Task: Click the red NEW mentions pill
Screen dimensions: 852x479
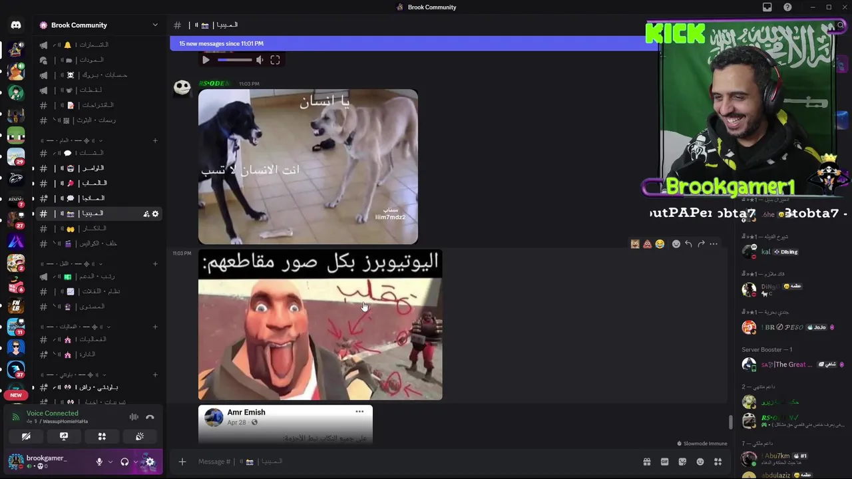Action: point(16,395)
